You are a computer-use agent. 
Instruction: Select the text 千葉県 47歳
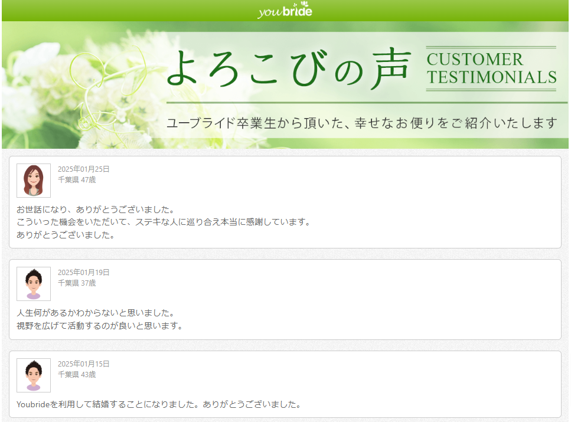77,179
